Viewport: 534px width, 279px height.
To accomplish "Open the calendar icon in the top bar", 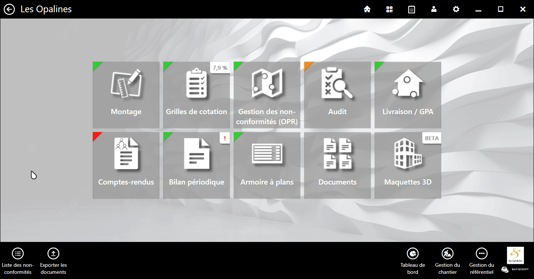I will [412, 9].
